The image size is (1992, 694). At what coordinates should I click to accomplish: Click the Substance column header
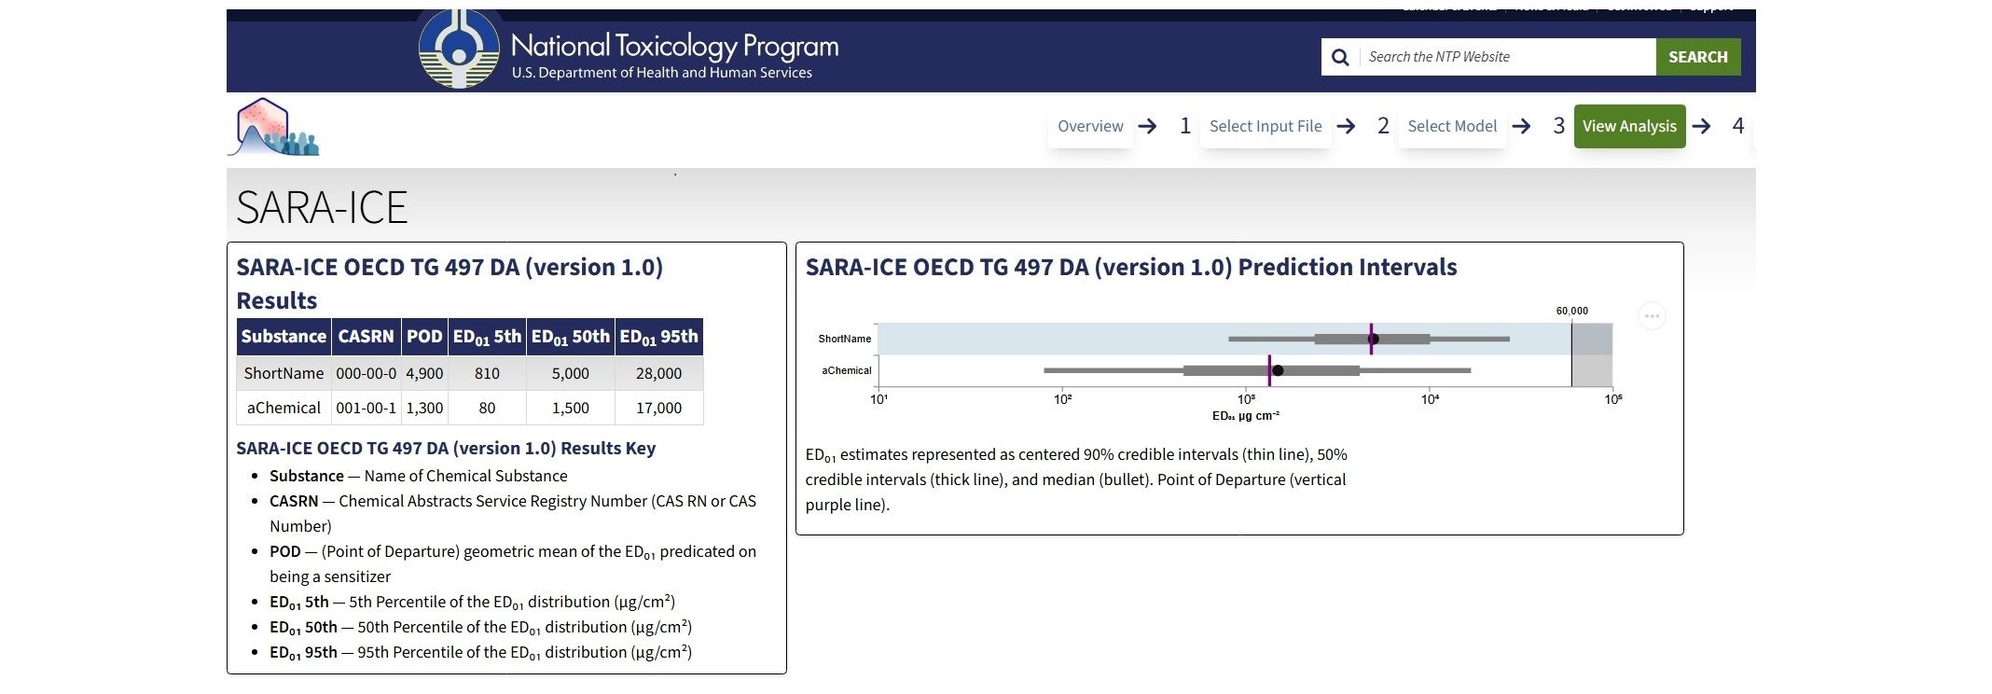click(283, 337)
